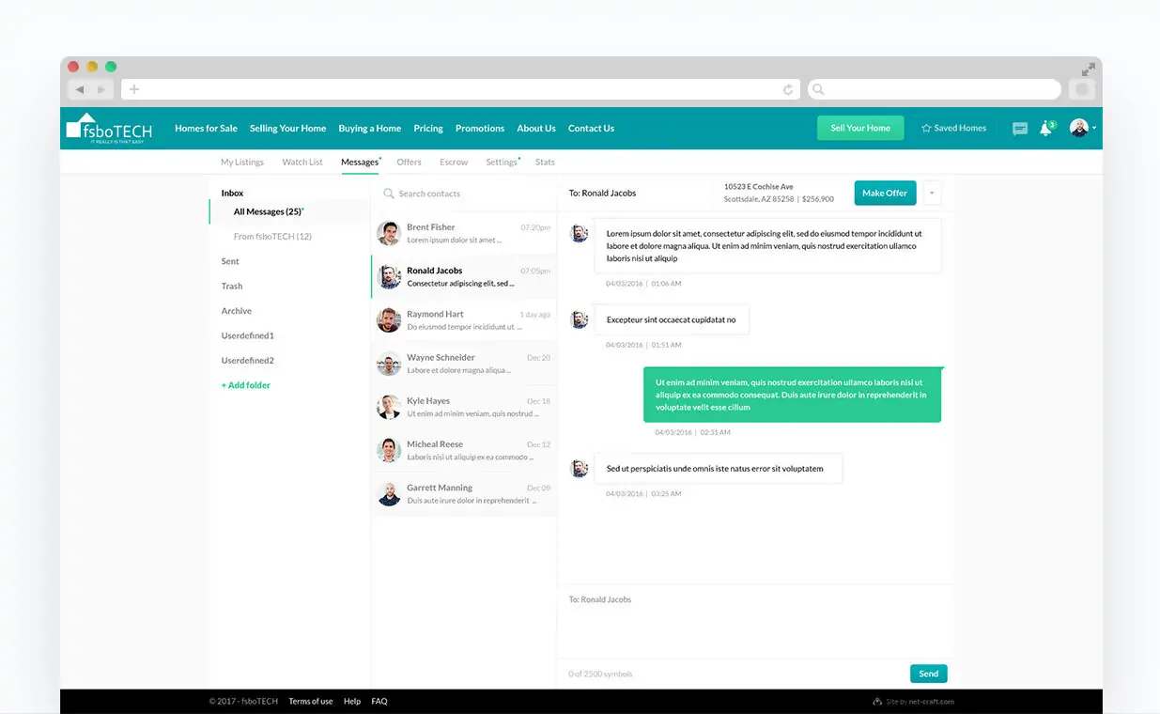Screen dimensions: 1160x714
Task: Click the browser reload icon
Action: coord(788,89)
